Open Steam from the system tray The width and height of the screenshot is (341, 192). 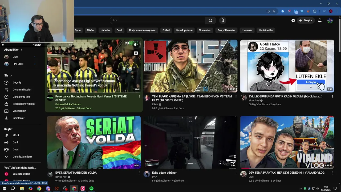(x=309, y=189)
